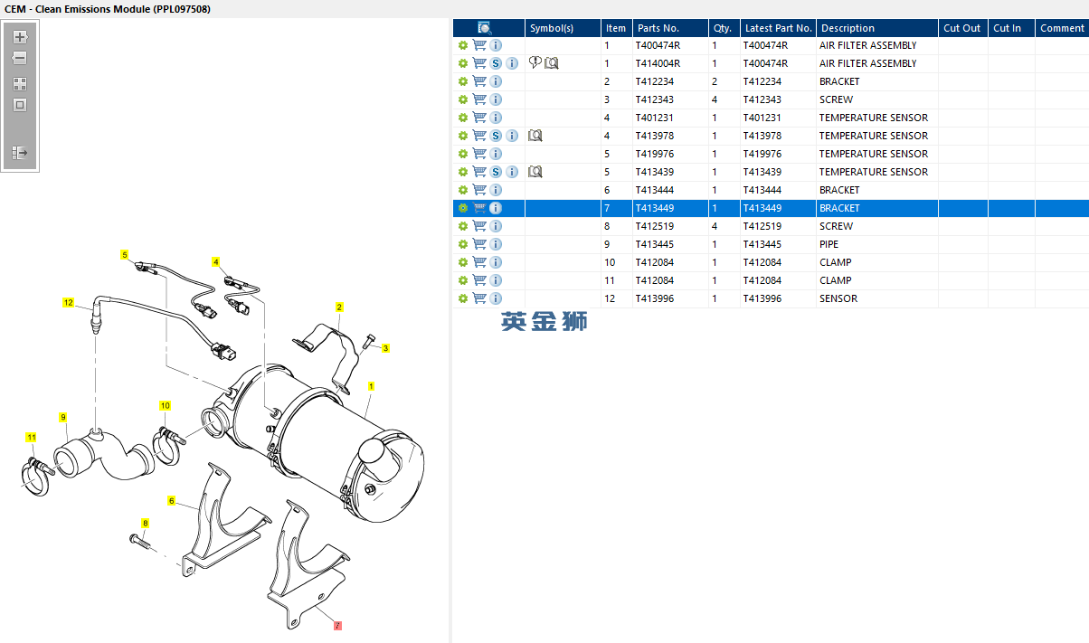Click the exclamation note symbol for T414004R
Screen dimensions: 1089x643
click(535, 63)
